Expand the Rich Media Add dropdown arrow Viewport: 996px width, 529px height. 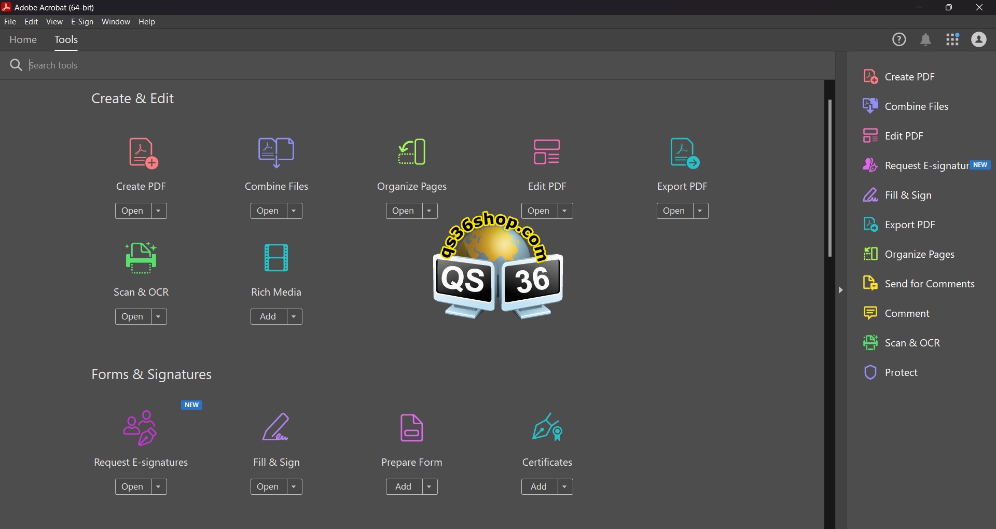point(294,317)
